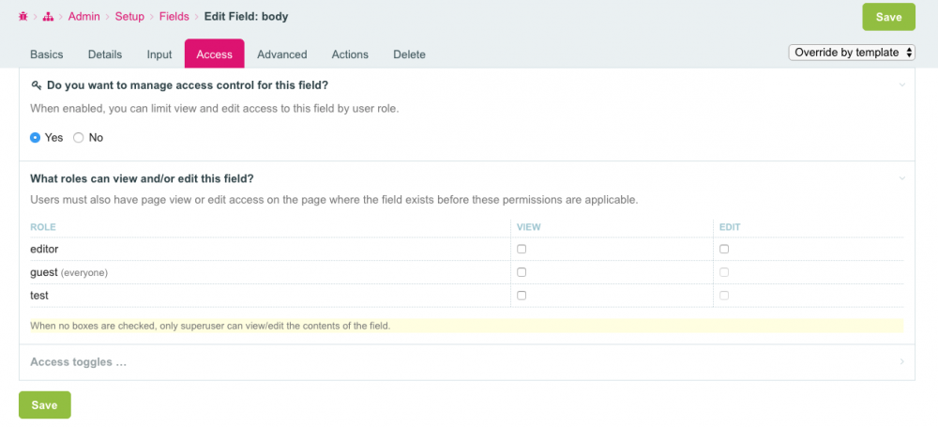Check Edit permission for editor role
This screenshot has width=938, height=427.
coord(724,249)
